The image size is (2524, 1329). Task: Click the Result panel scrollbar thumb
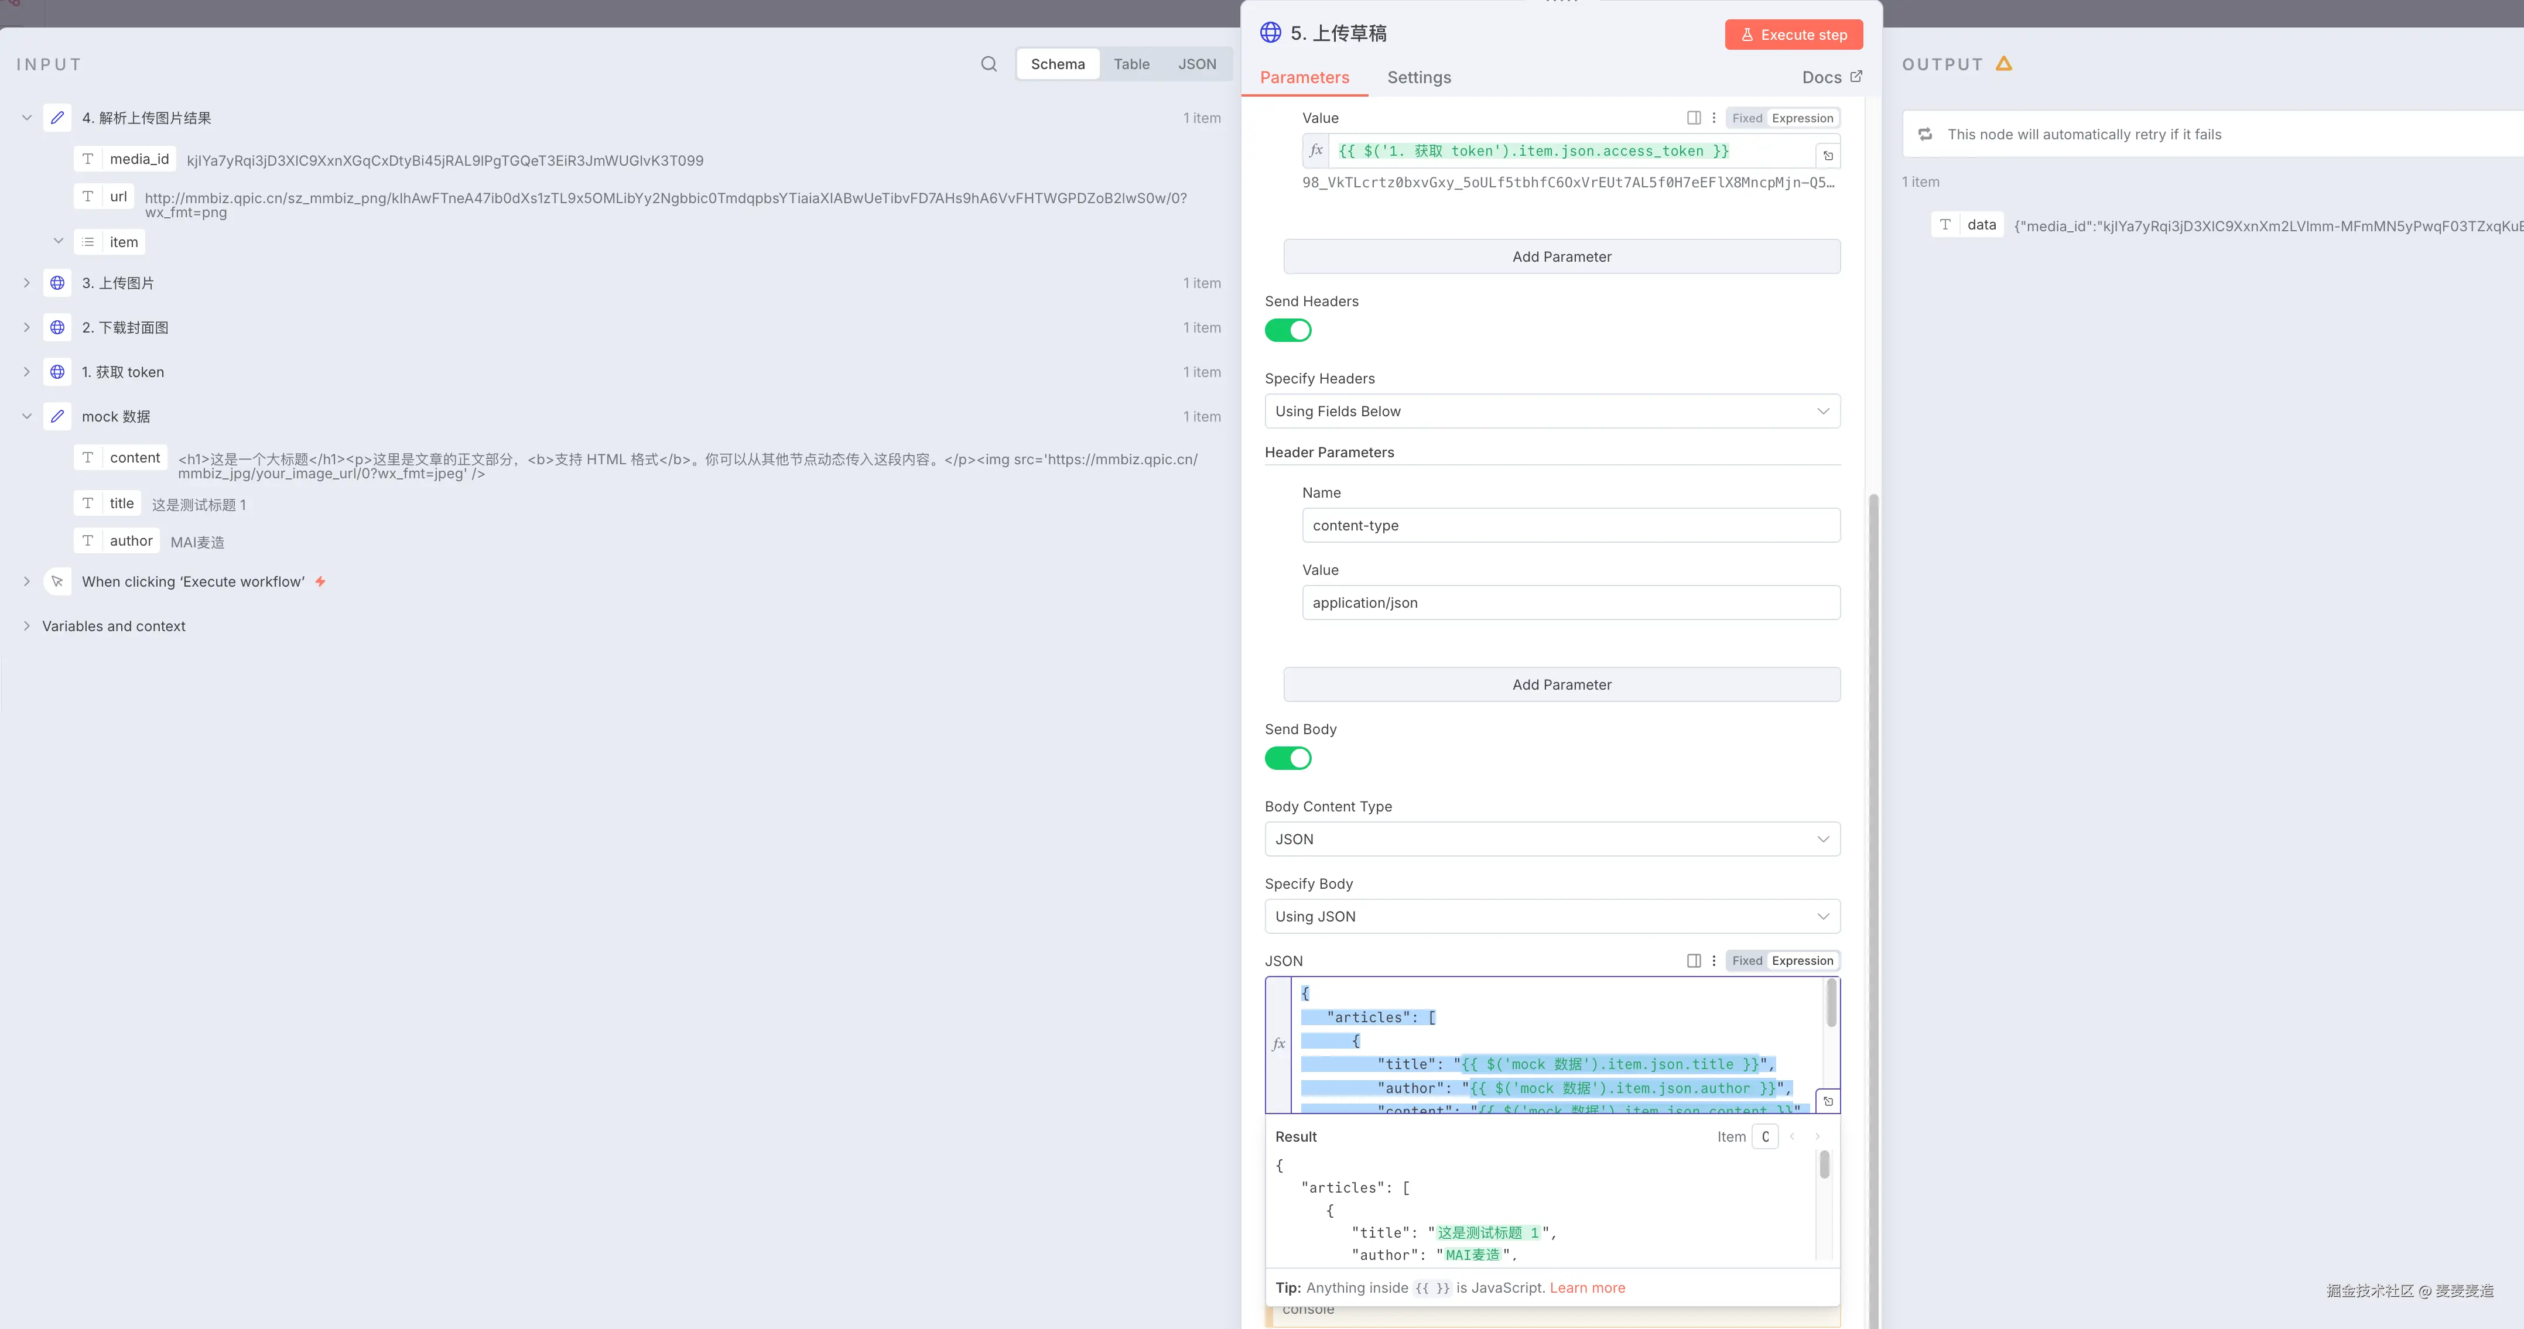[1824, 1164]
